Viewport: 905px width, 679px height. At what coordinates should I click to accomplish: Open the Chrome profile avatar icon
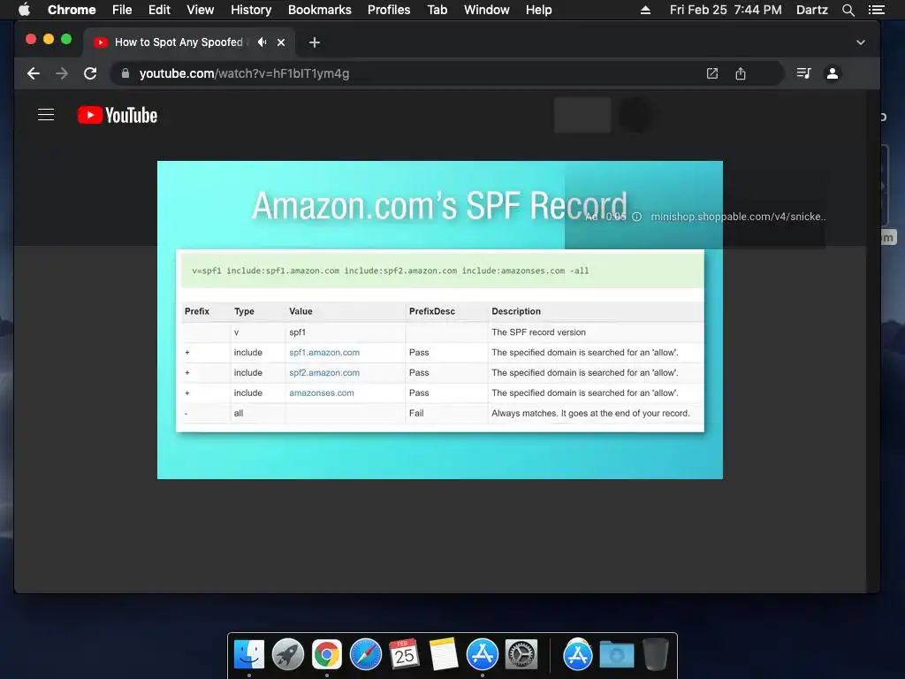(x=833, y=73)
